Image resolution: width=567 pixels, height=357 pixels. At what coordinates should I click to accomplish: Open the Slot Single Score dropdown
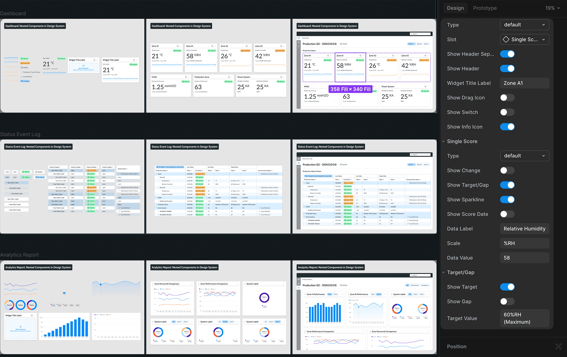(x=524, y=39)
